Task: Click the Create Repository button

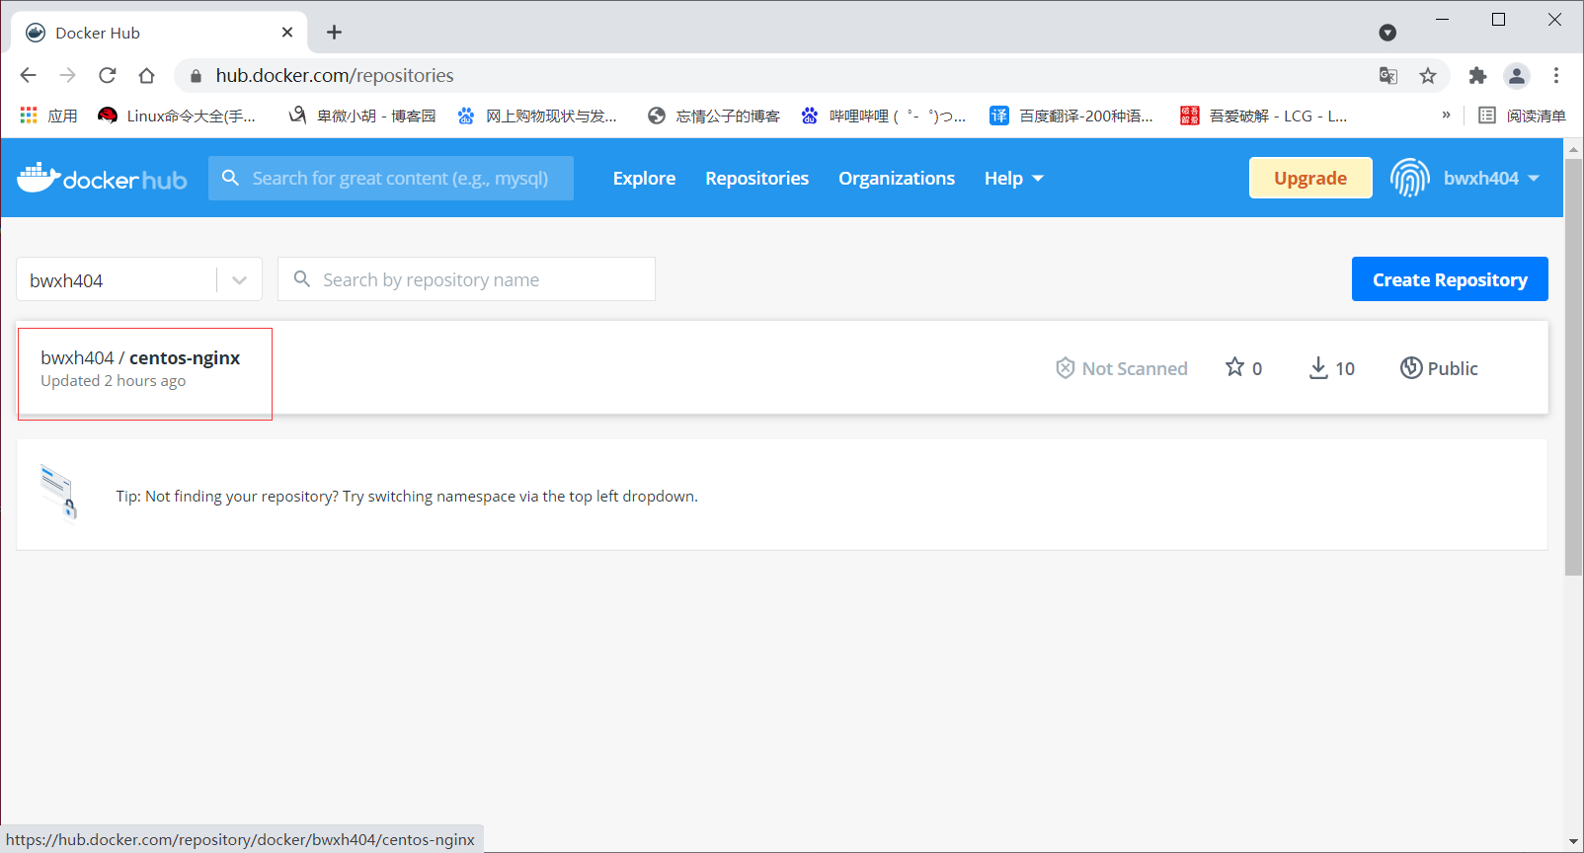Action: coord(1450,279)
